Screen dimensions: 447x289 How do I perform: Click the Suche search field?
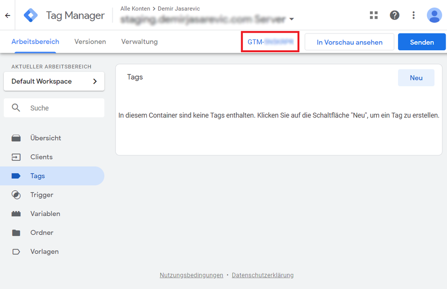pyautogui.click(x=54, y=108)
